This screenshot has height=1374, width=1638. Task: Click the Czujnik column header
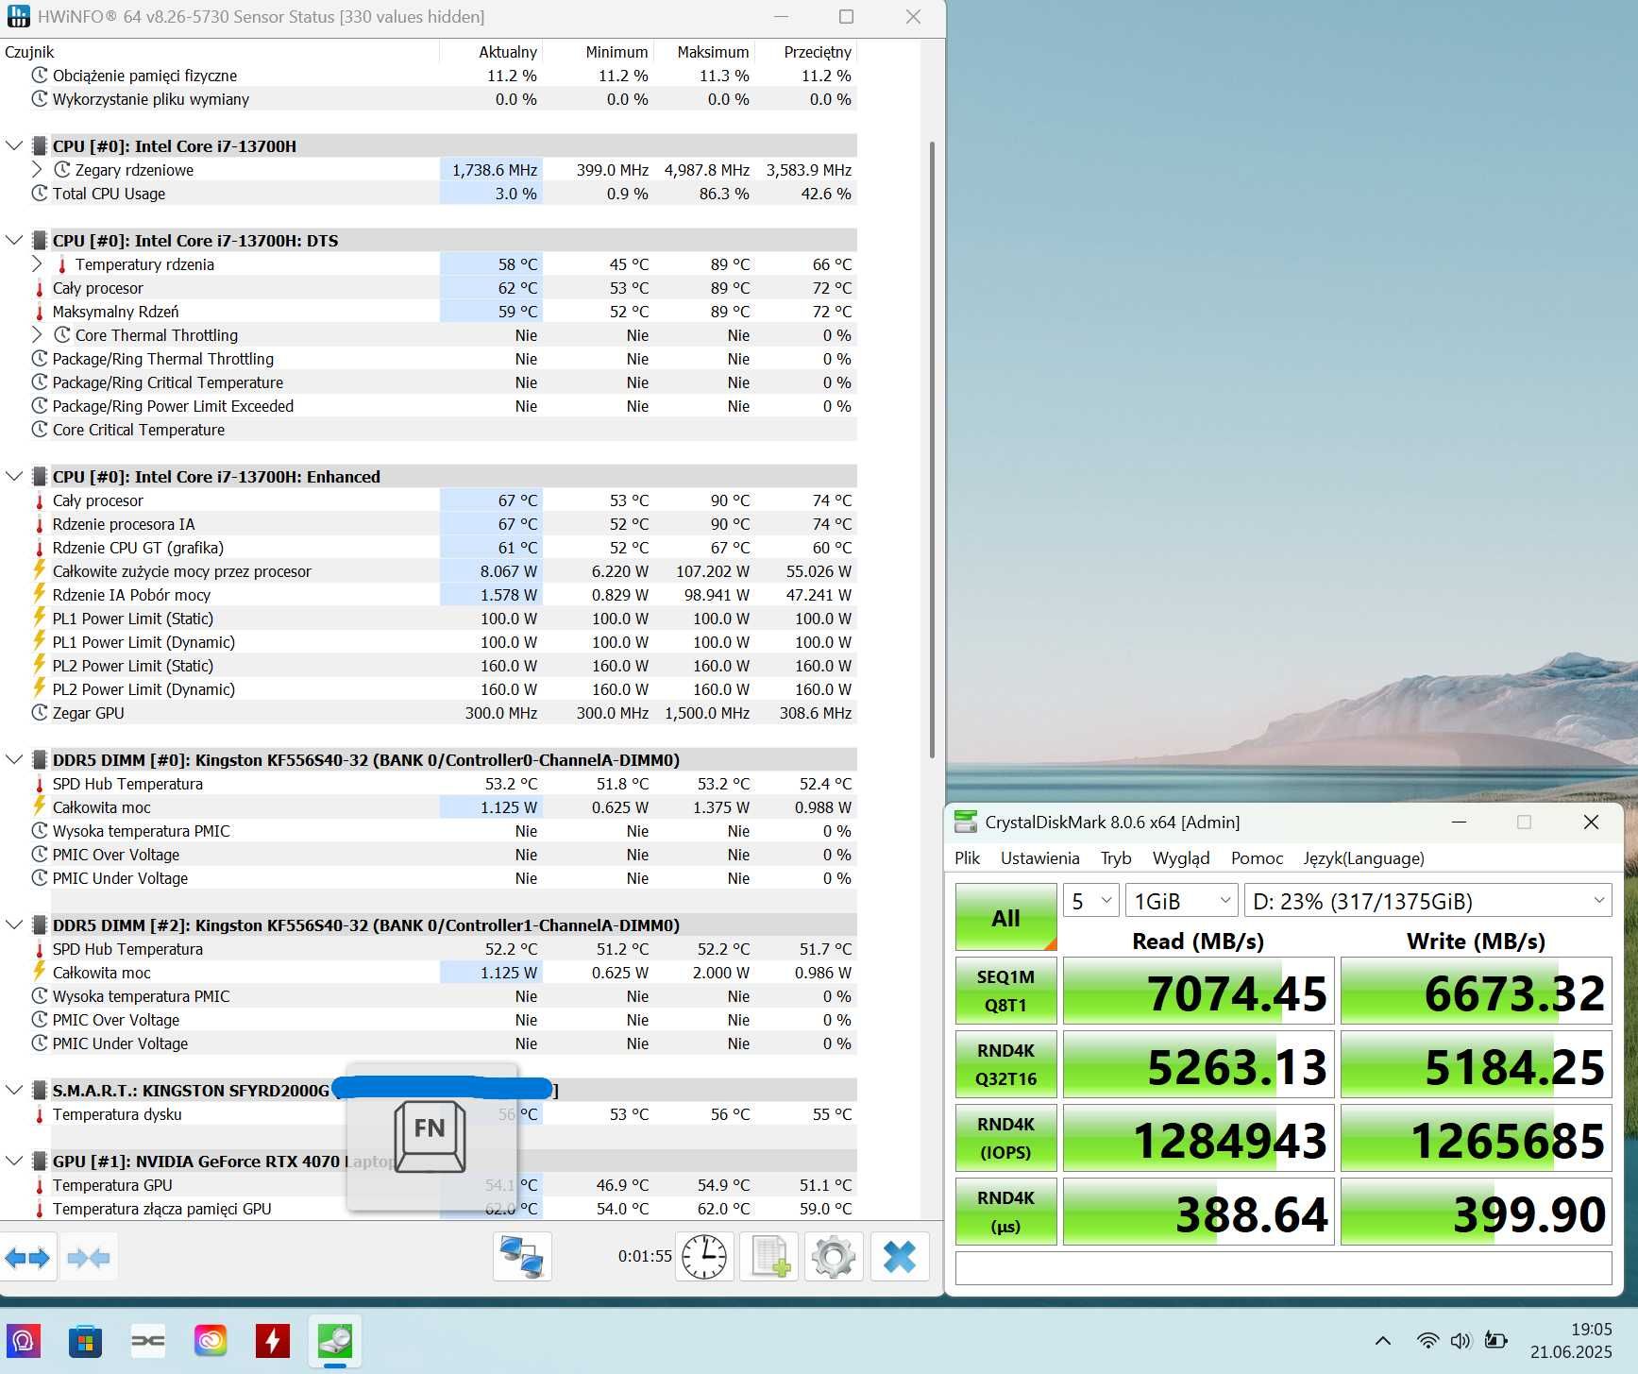(x=30, y=52)
